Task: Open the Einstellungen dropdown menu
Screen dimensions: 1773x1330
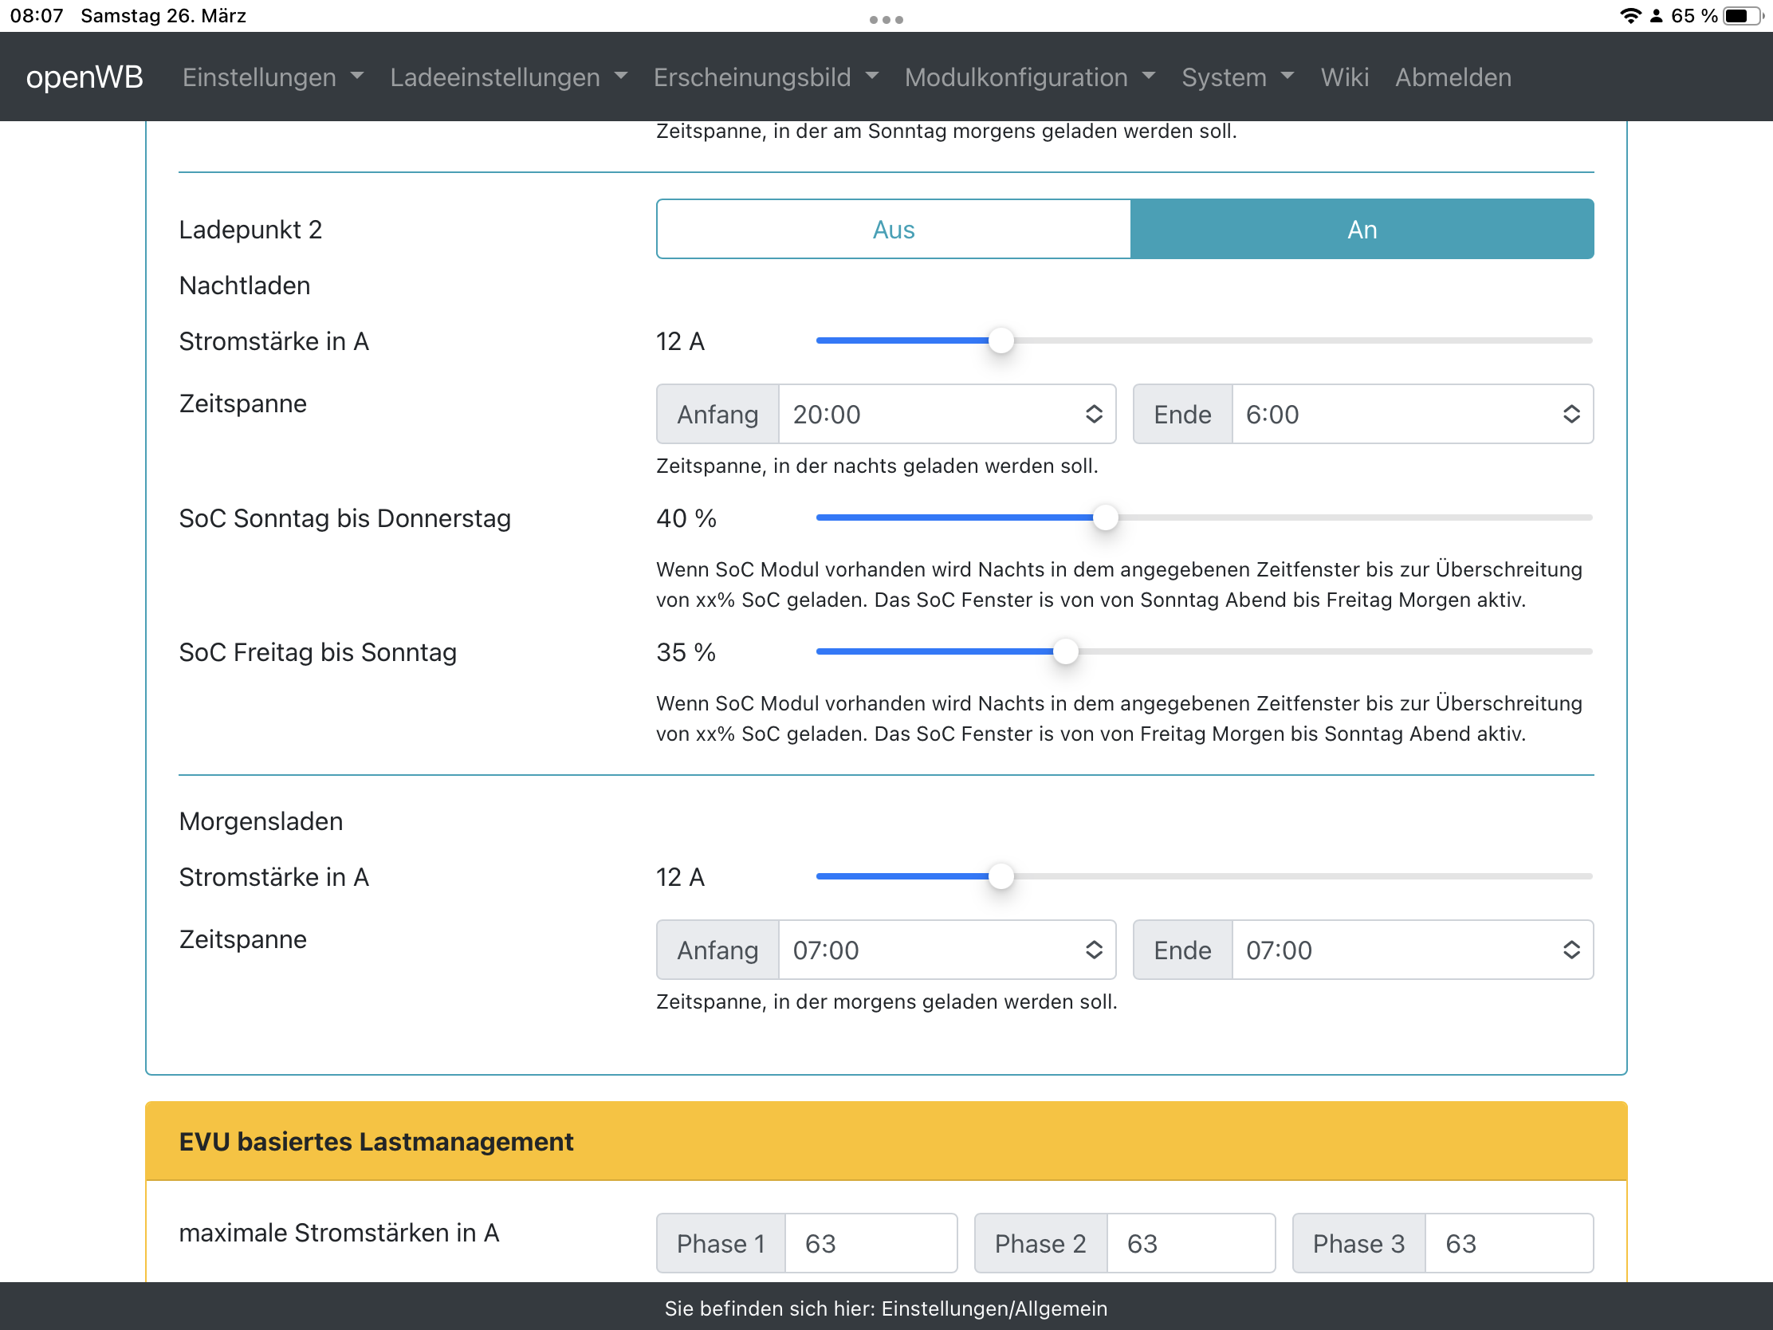Action: click(273, 77)
